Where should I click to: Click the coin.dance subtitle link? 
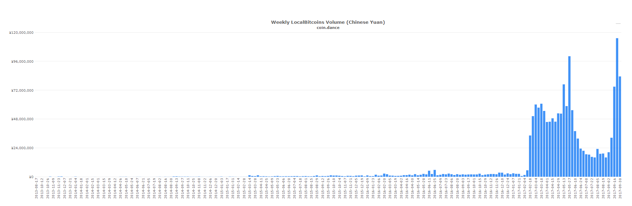pyautogui.click(x=328, y=28)
